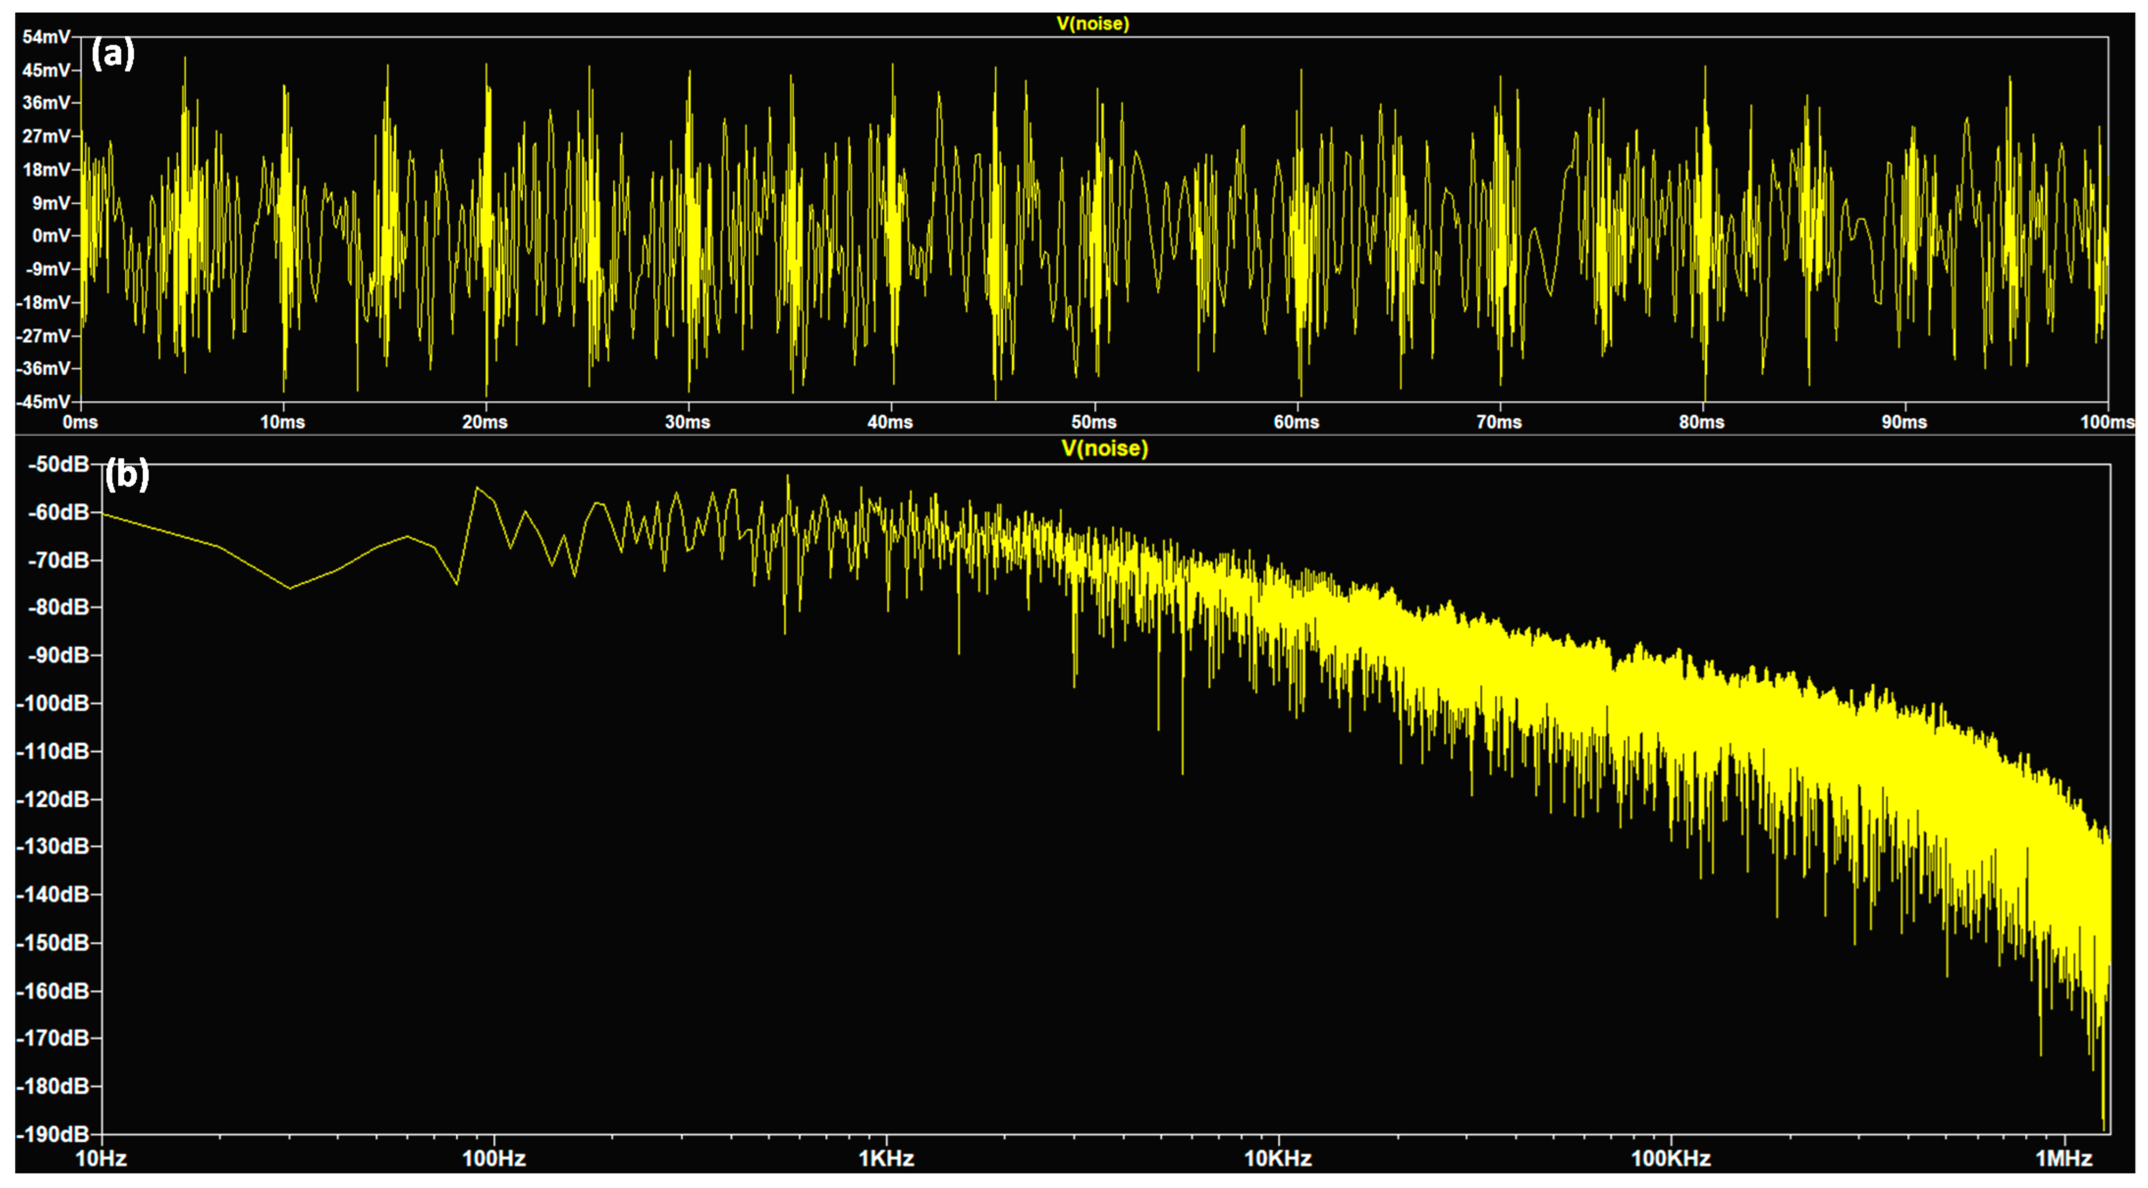
Task: Click the 0mV tick on the voltage axis
Action: [x=52, y=235]
